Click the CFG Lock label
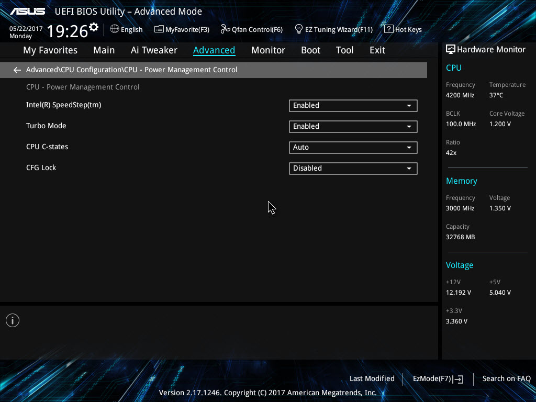The image size is (536, 402). (x=41, y=167)
